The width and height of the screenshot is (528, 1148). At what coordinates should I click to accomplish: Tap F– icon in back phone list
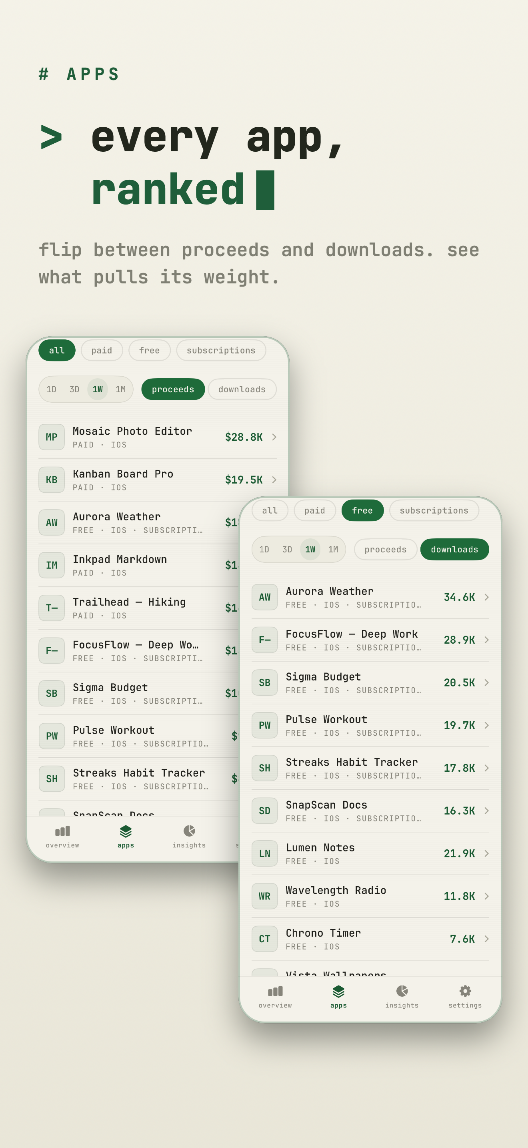[x=52, y=650]
